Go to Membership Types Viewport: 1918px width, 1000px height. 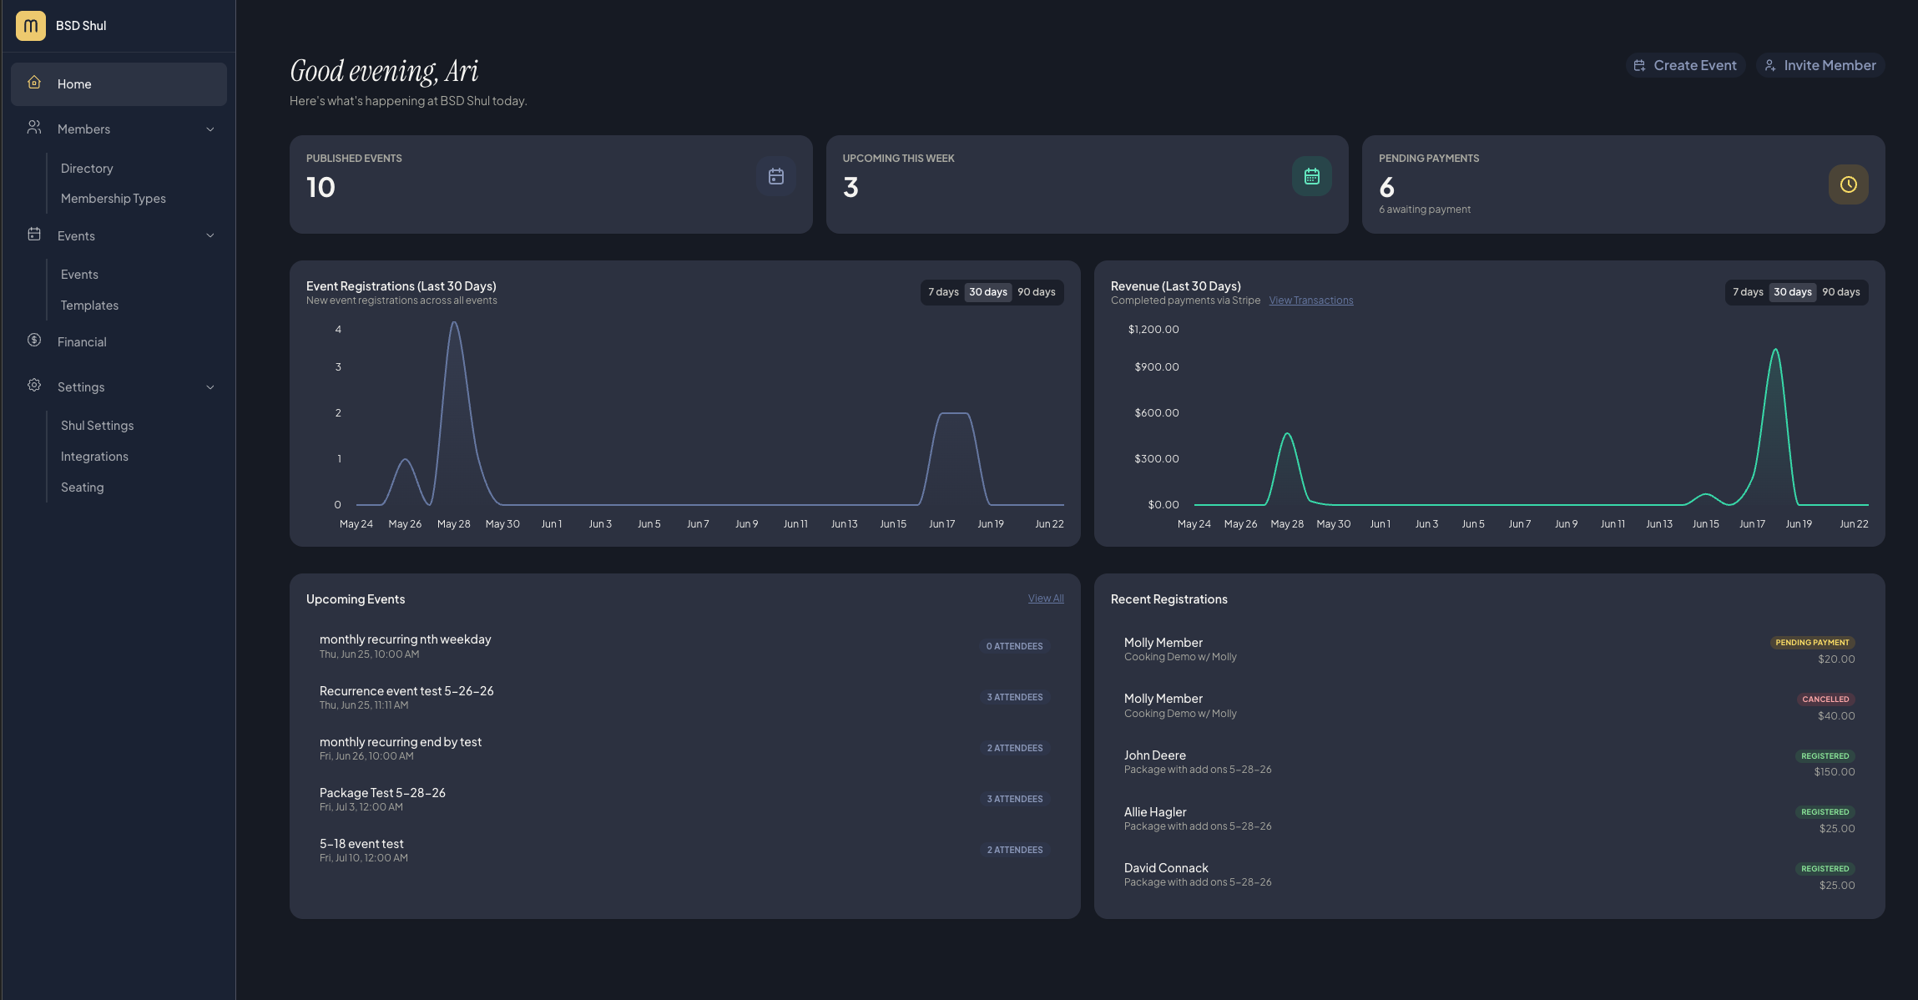pyautogui.click(x=114, y=199)
